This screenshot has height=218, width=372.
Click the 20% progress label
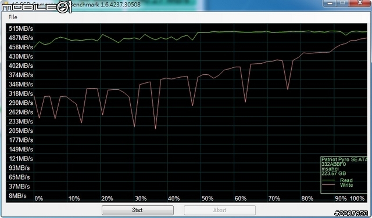(x=107, y=198)
